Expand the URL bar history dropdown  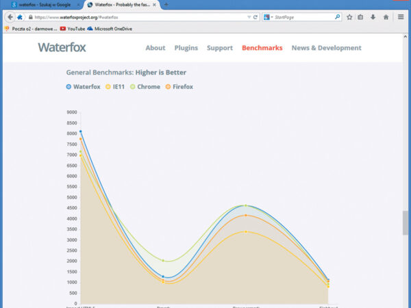(248, 17)
